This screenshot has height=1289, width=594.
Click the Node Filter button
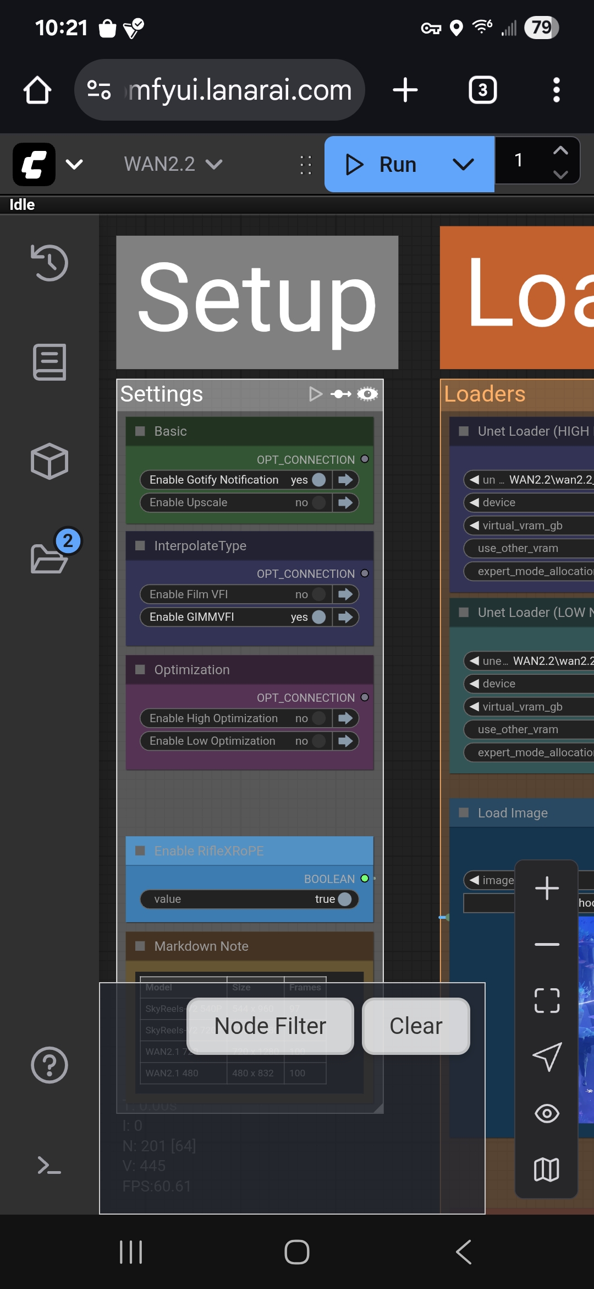(x=270, y=1026)
